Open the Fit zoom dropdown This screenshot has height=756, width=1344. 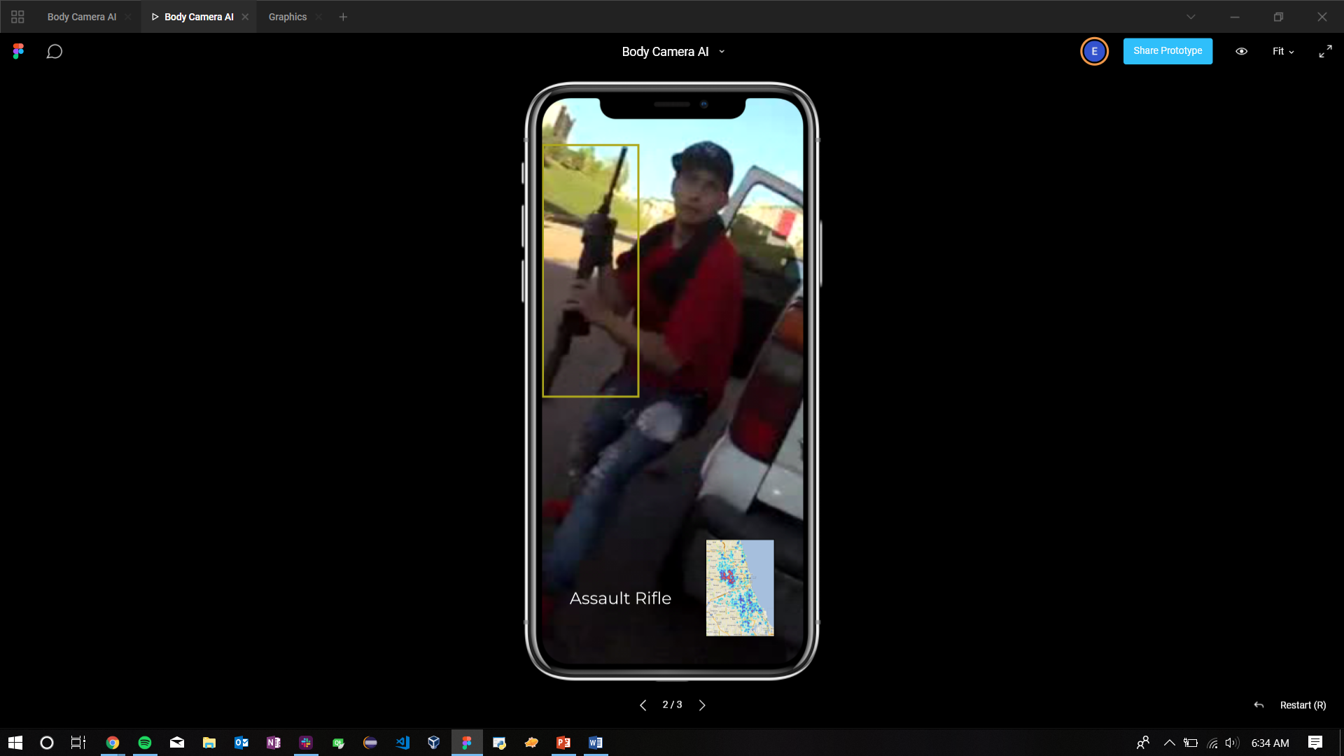coord(1282,51)
